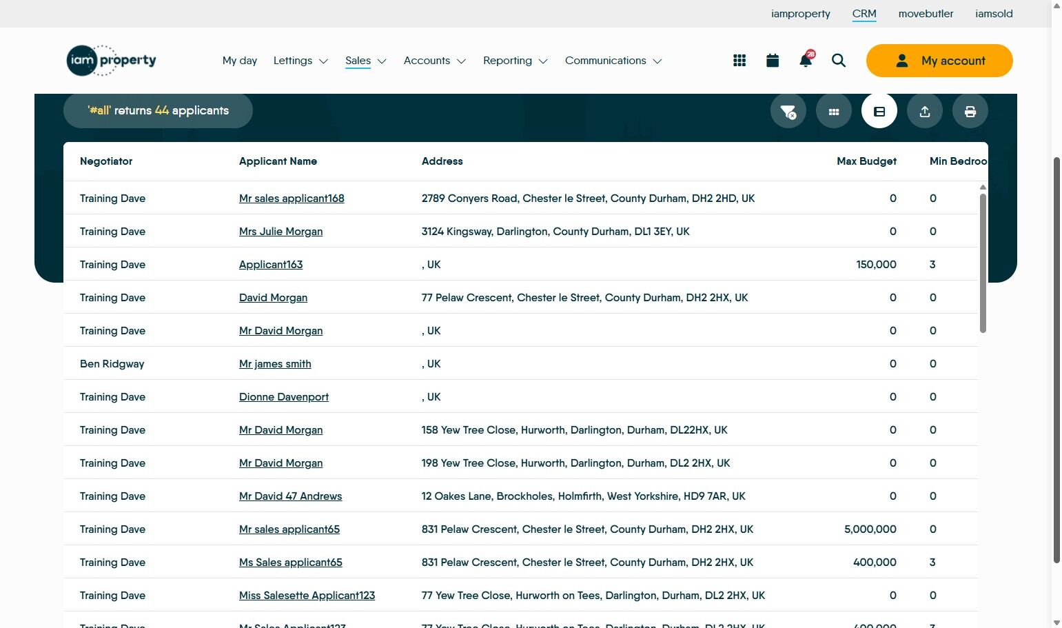
Task: Open Mr David Morgan at 198 Yew Tree Close
Action: coord(280,463)
